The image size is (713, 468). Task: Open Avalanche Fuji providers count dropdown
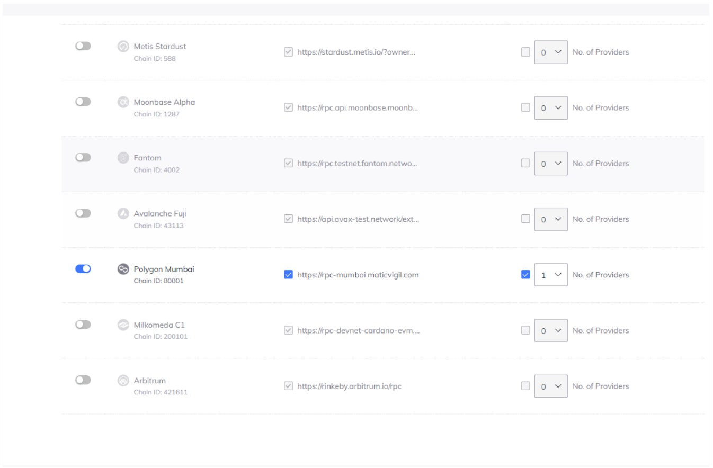(550, 219)
